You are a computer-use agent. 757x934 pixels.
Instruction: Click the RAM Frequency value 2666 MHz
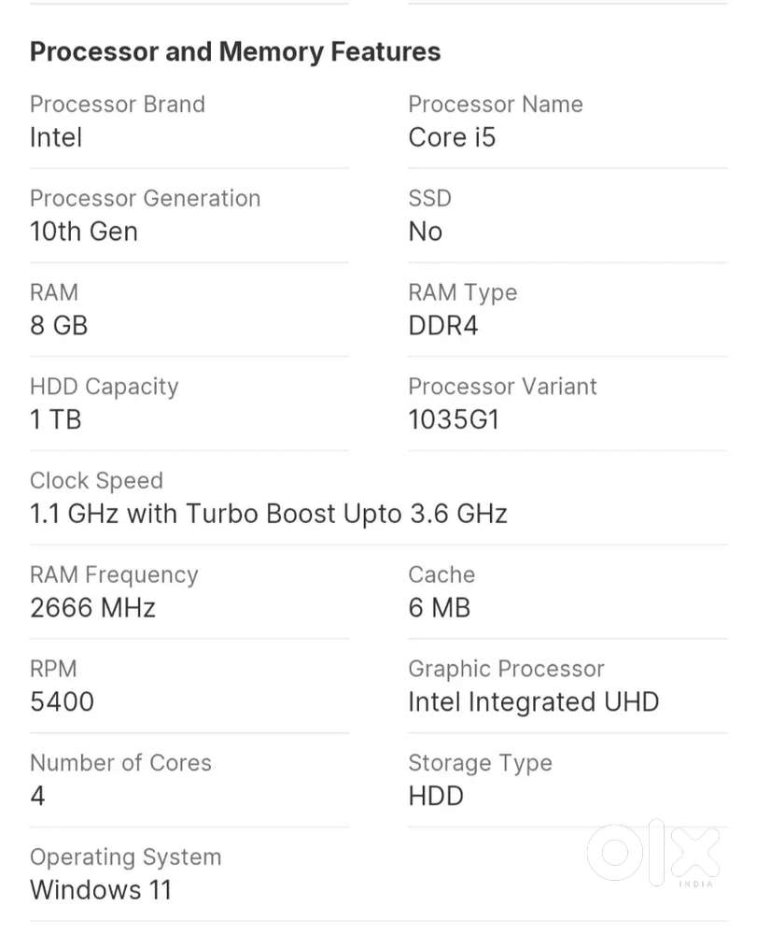click(x=92, y=609)
